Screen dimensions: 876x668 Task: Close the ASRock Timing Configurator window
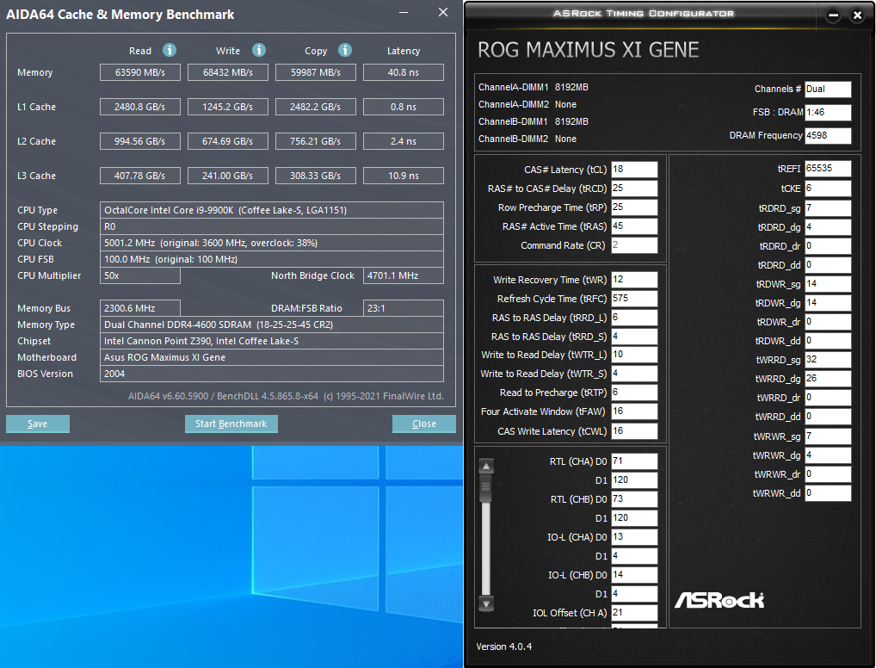coord(858,15)
